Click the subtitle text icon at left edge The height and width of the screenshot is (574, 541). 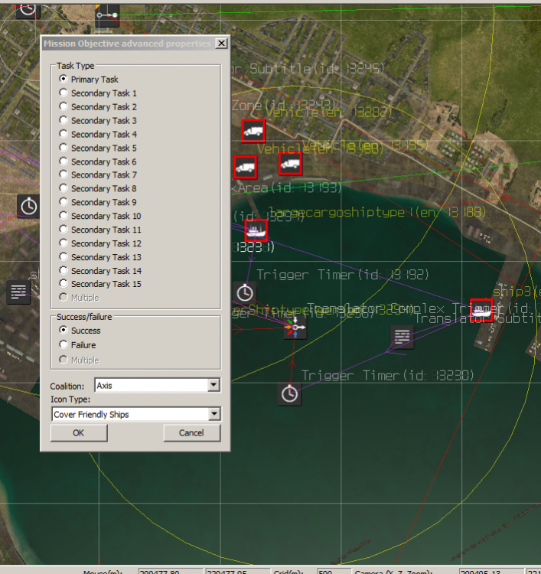pos(18,292)
